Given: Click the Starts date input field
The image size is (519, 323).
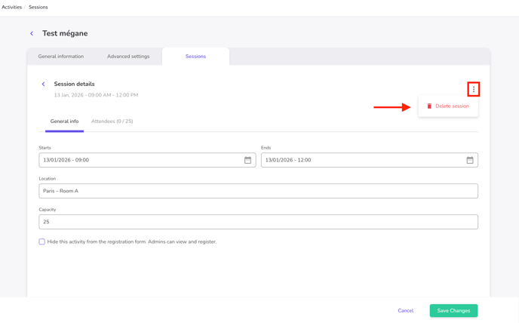Looking at the screenshot, I should point(140,160).
